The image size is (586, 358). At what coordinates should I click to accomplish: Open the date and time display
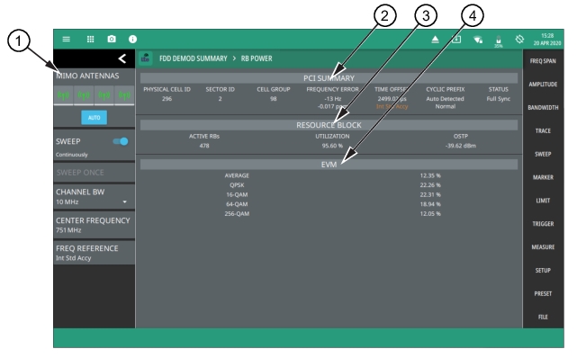[547, 40]
